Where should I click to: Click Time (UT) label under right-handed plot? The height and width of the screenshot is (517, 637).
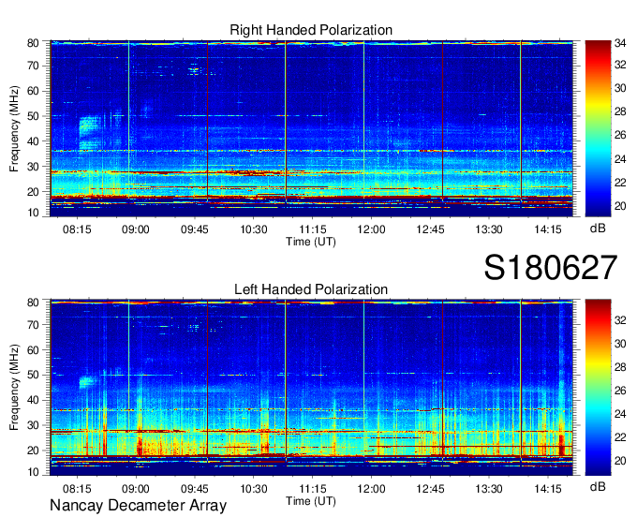pyautogui.click(x=311, y=242)
